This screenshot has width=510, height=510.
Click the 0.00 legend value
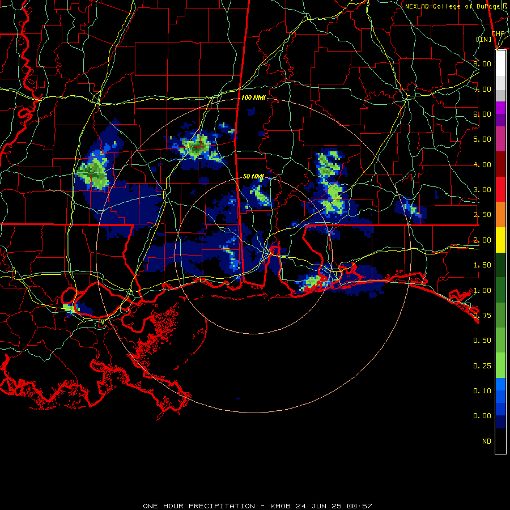click(x=482, y=416)
